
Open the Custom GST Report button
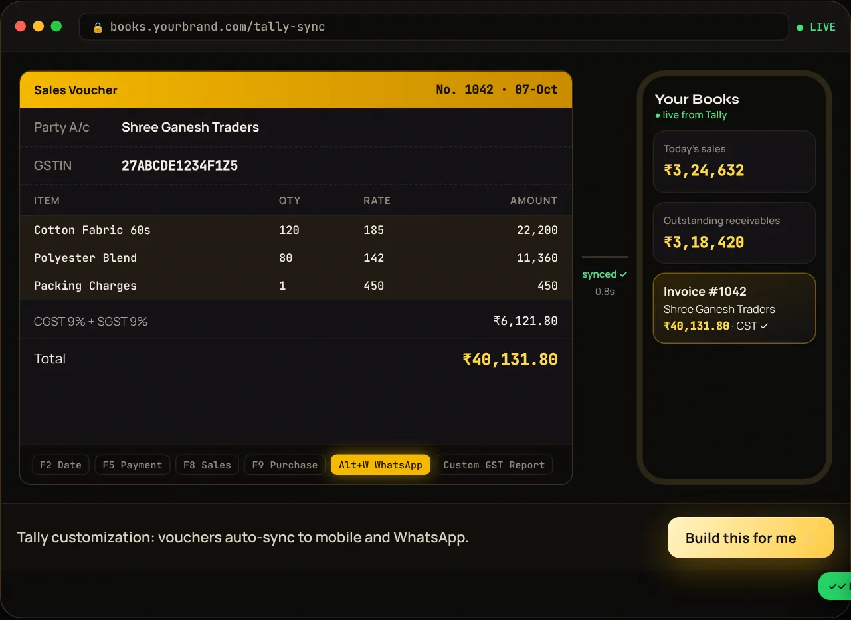click(494, 465)
